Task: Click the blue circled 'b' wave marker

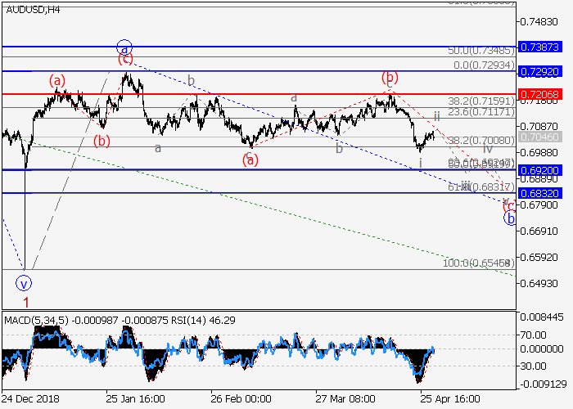Action: (x=509, y=218)
